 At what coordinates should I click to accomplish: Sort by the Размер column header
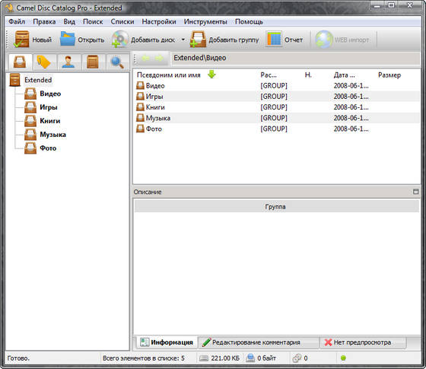coord(389,75)
